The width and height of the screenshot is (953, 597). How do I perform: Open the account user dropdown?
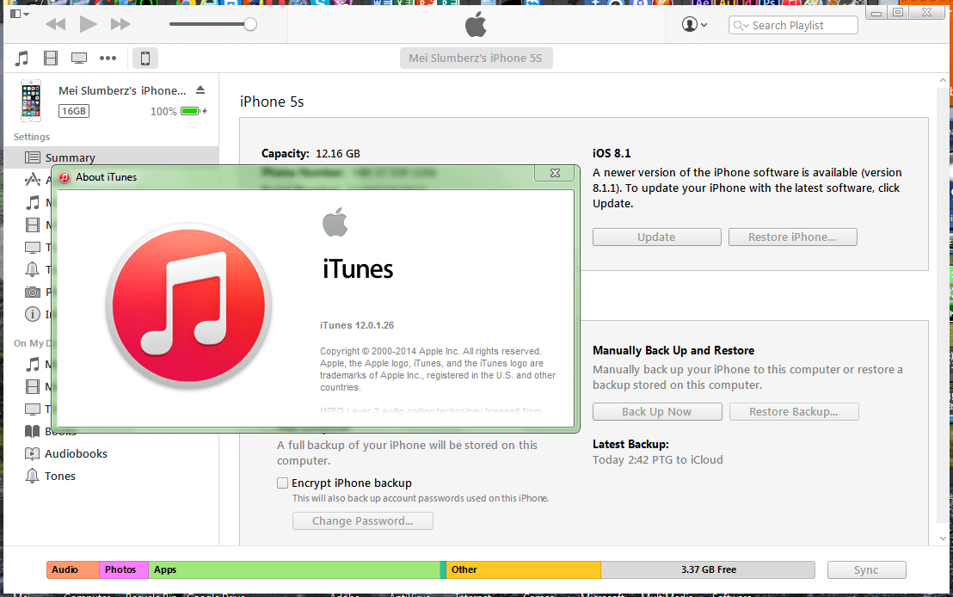(695, 24)
